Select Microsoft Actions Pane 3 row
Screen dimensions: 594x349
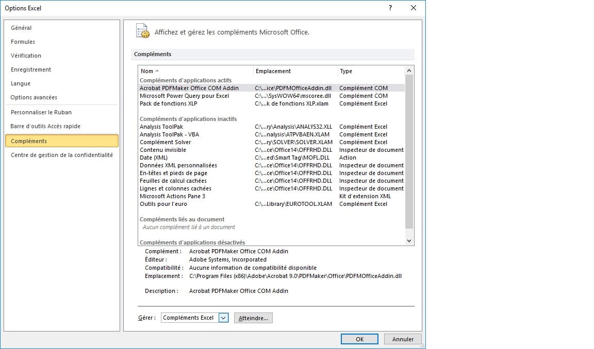[x=272, y=196]
